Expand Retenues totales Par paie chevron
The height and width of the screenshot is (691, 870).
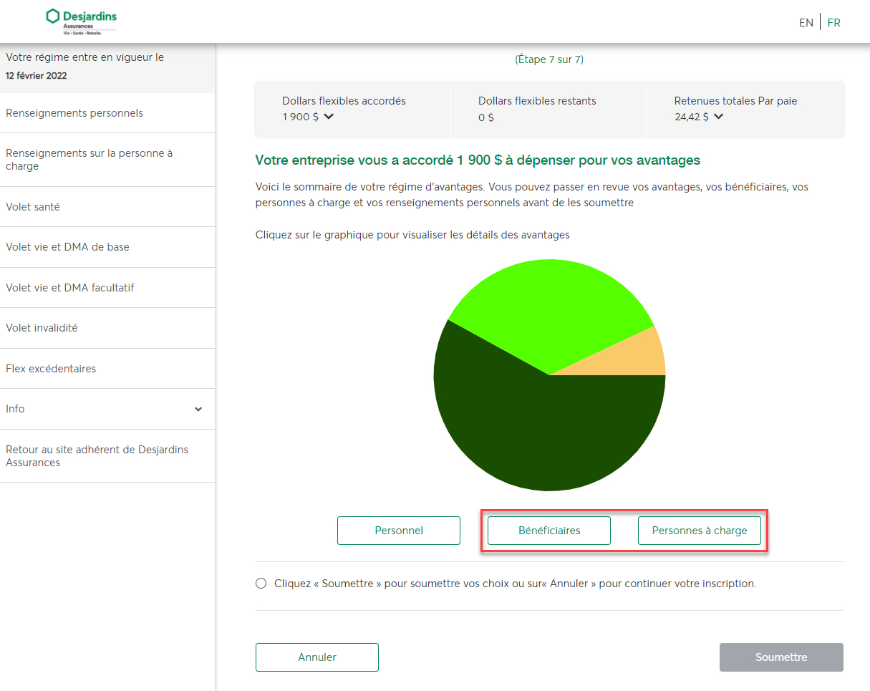point(718,117)
